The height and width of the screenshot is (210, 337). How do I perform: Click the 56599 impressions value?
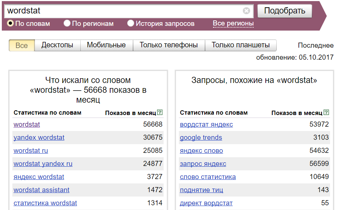pos(319,164)
